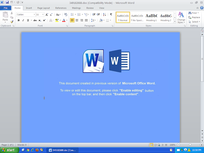Click the zoom slider handle
Screen dimensions: 204x153
click(x=190, y=145)
